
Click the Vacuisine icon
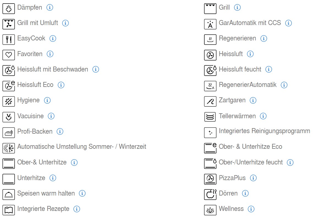[x=9, y=117]
